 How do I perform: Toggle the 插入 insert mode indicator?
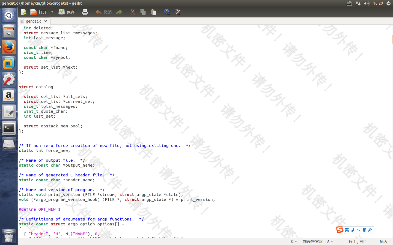tap(383, 241)
